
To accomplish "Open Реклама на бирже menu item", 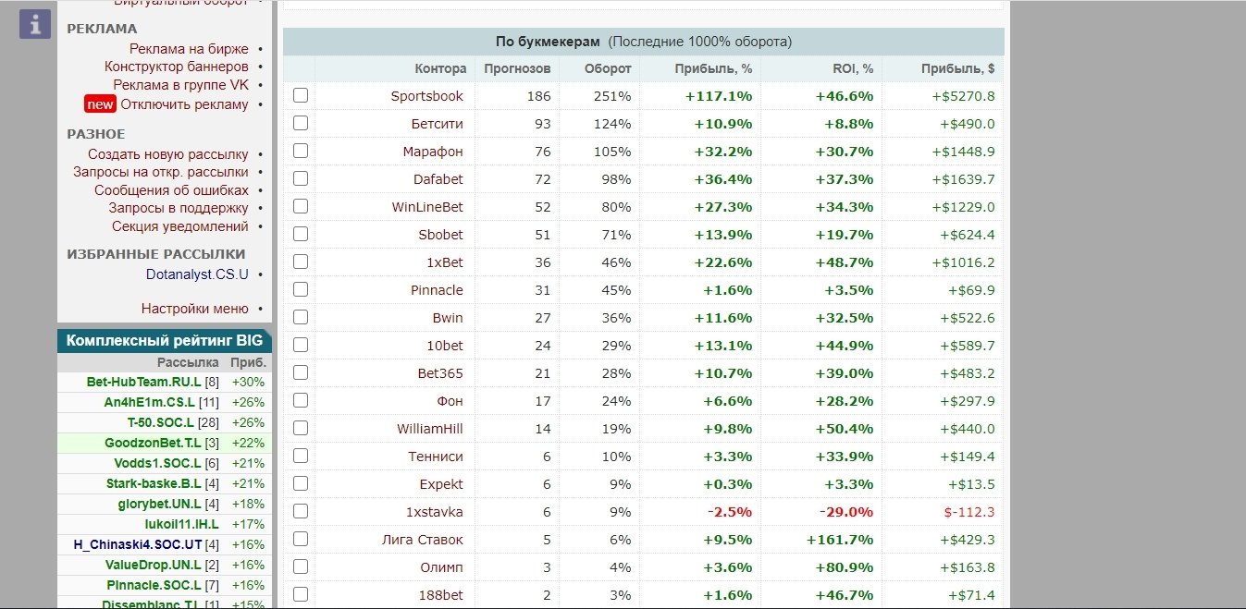I will 189,49.
